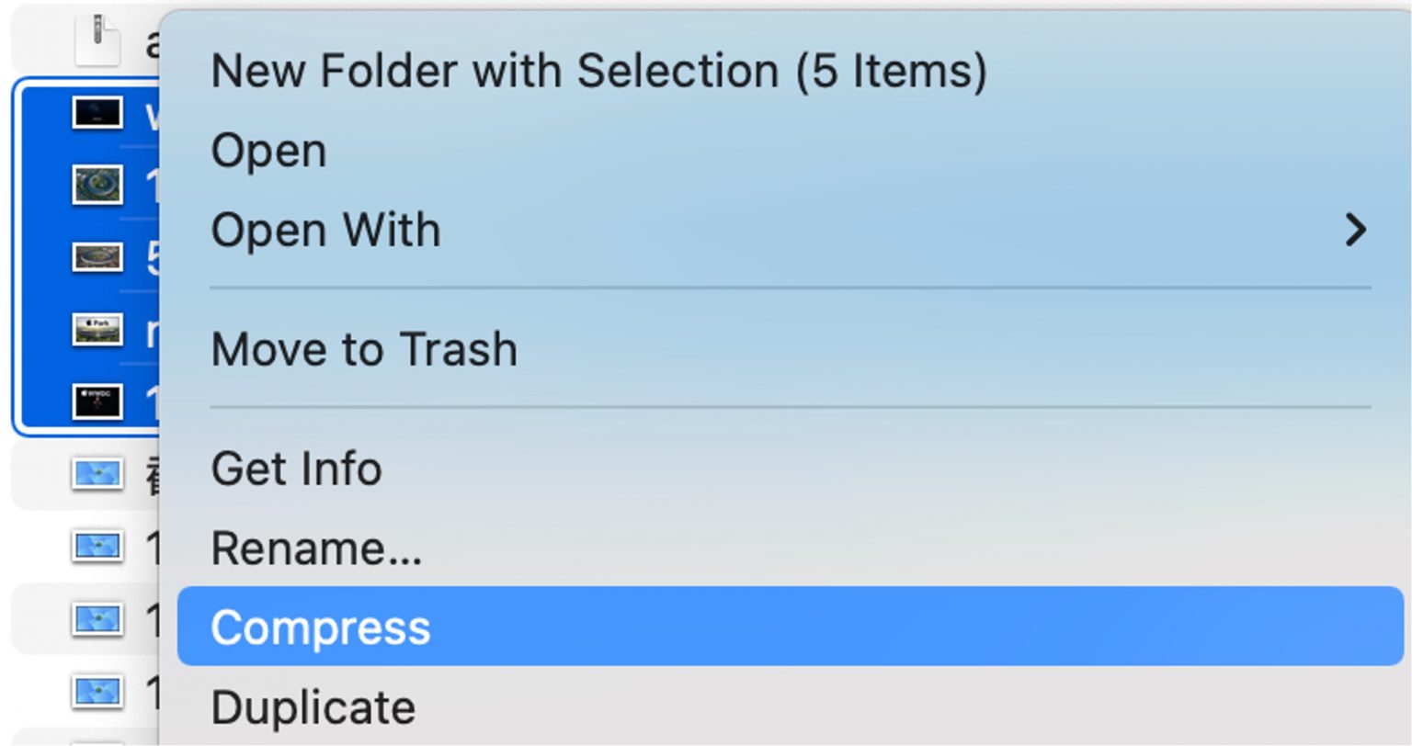Click the third blue screenshot file icon
The height and width of the screenshot is (746, 1412).
97,618
